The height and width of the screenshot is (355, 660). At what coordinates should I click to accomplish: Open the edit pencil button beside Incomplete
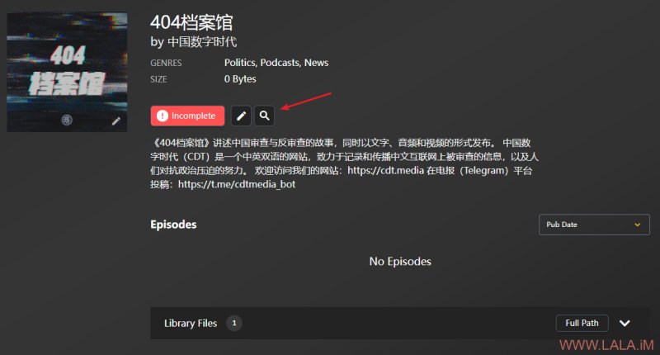(x=241, y=116)
